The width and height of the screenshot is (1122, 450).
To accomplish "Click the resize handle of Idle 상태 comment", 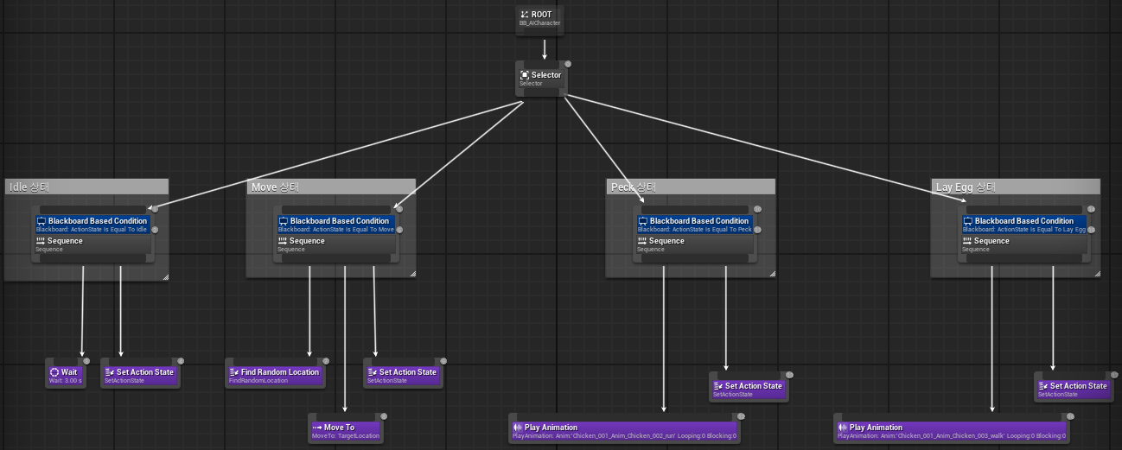I will click(x=165, y=276).
